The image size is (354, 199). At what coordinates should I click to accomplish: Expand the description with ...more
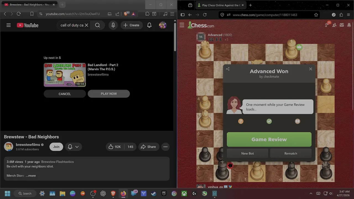tap(31, 176)
